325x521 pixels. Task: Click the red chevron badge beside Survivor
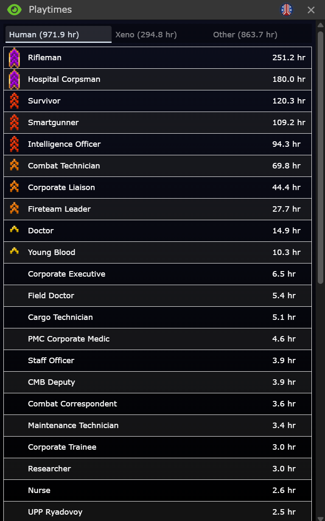coord(14,101)
